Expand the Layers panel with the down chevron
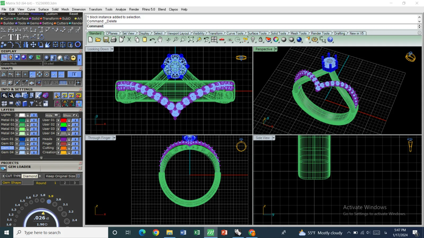424x238 pixels. [41, 158]
